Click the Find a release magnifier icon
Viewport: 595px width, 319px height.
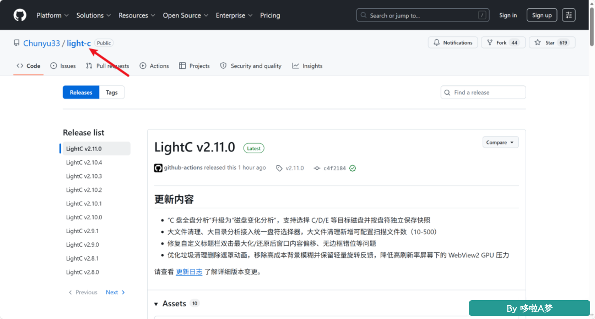click(447, 93)
